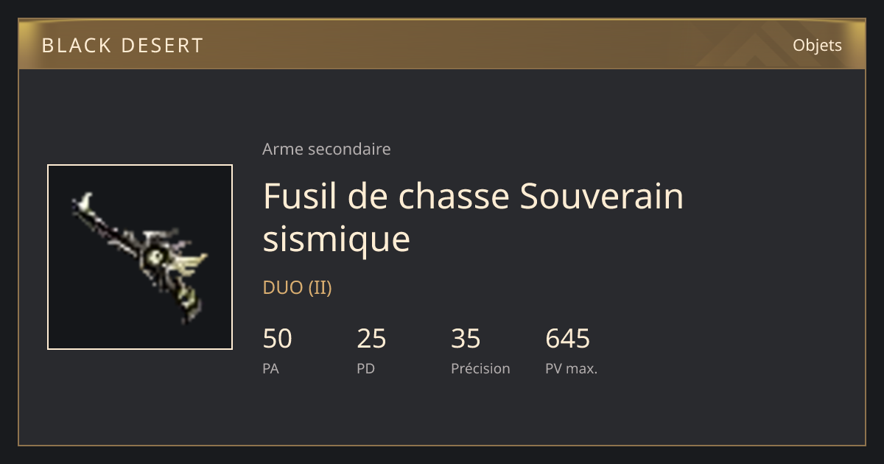Open the Objets section label
Viewport: 884px width, 464px height.
pyautogui.click(x=817, y=45)
